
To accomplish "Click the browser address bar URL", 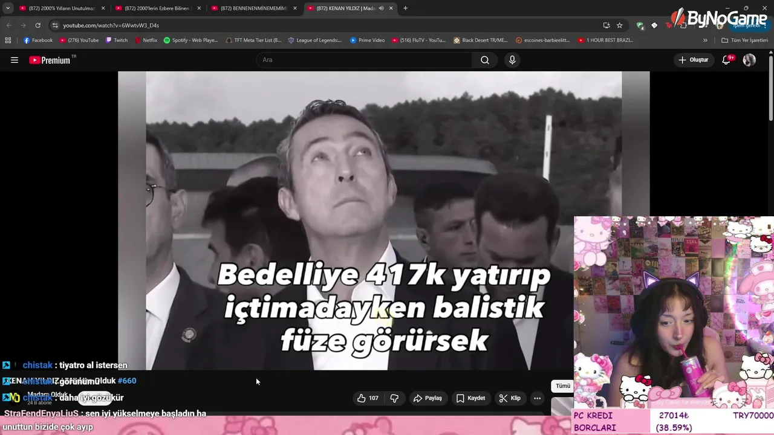I will click(111, 25).
